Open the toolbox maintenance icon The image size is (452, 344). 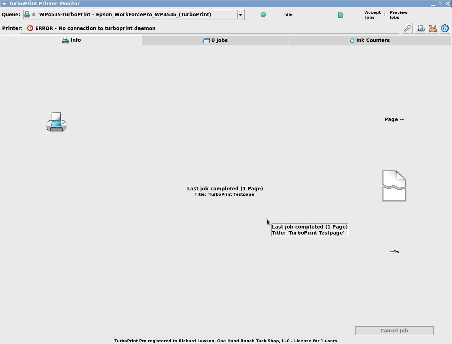pos(433,28)
